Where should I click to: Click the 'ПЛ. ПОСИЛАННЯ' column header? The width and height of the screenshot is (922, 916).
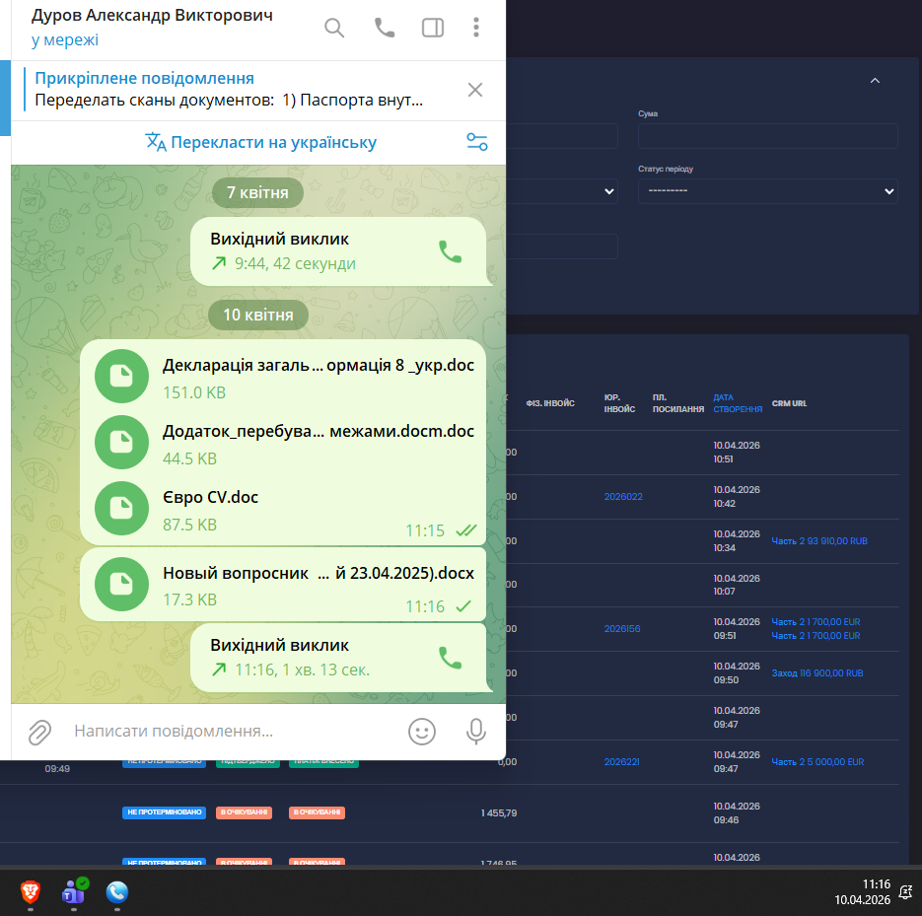click(x=678, y=403)
